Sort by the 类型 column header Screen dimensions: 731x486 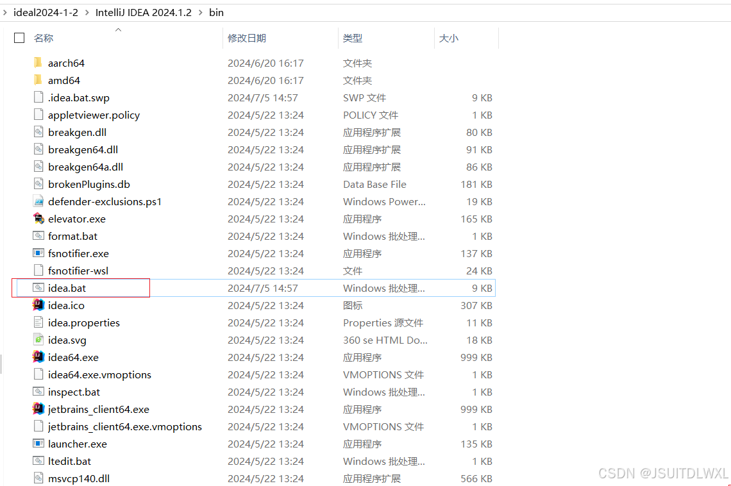(353, 38)
